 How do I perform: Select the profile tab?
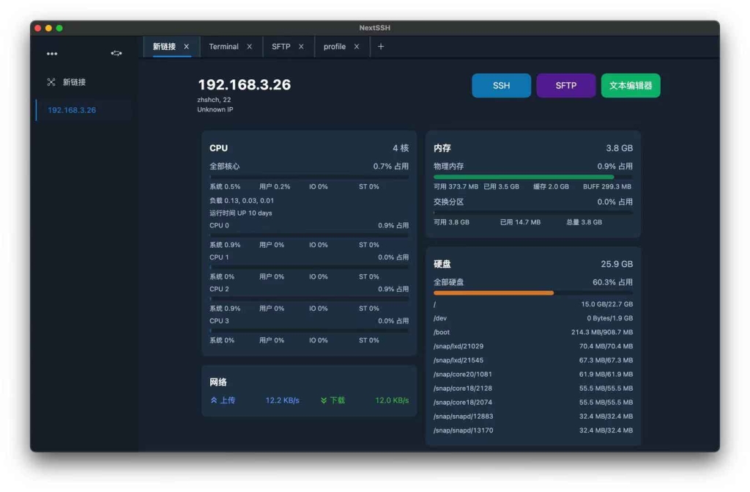(x=334, y=46)
